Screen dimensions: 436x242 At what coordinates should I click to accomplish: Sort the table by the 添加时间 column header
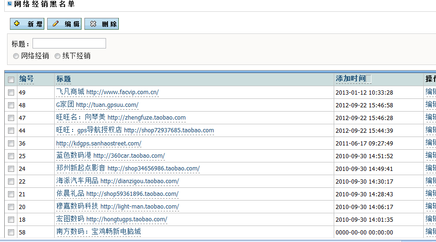(x=351, y=79)
